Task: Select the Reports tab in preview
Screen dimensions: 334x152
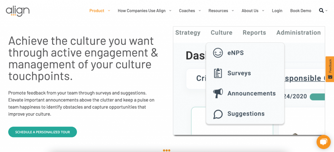Action: [254, 33]
